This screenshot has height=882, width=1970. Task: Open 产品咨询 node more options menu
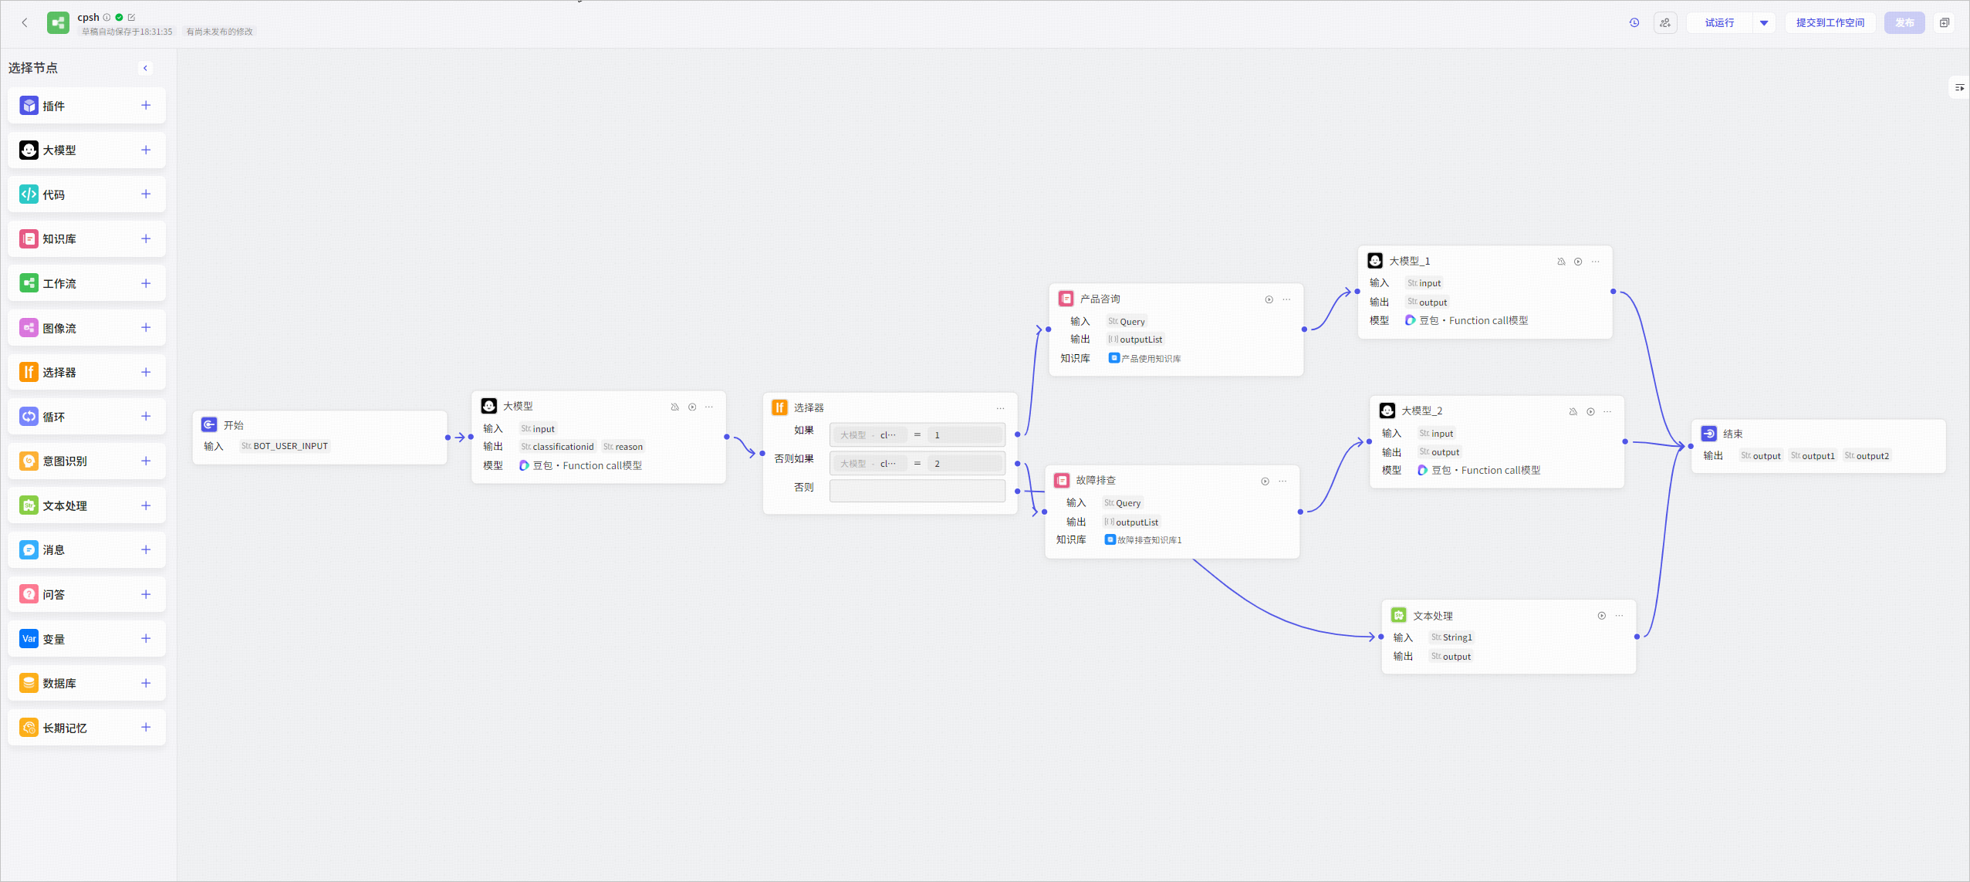(1286, 299)
